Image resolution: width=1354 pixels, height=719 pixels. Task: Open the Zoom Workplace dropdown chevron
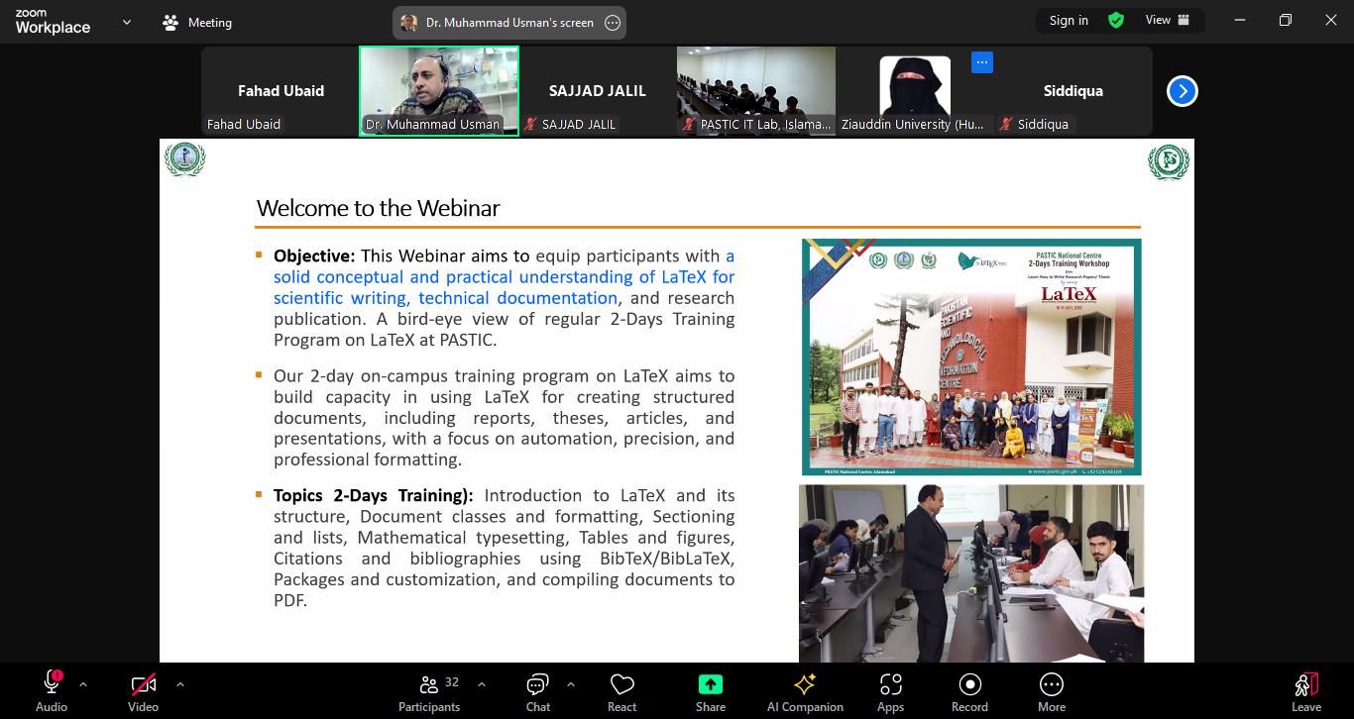click(x=127, y=22)
